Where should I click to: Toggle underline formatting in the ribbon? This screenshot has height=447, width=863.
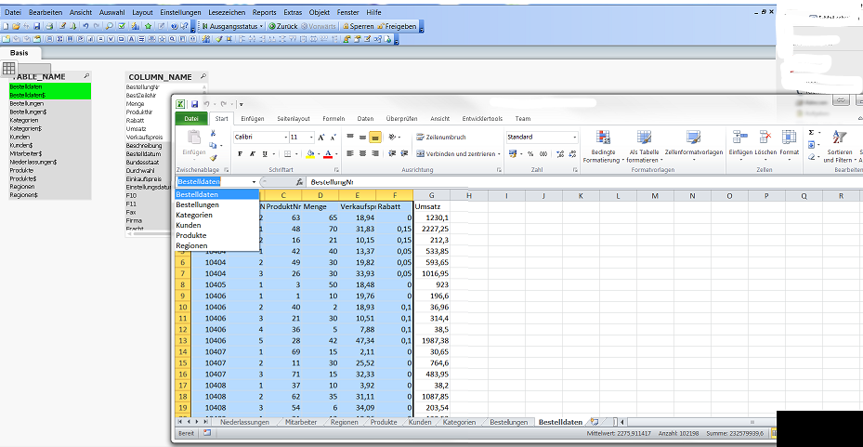pos(263,153)
